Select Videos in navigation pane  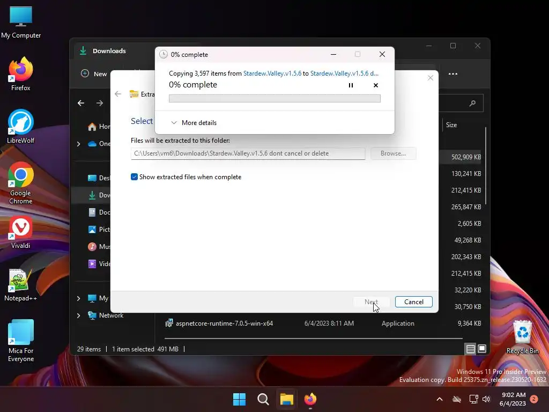point(99,264)
